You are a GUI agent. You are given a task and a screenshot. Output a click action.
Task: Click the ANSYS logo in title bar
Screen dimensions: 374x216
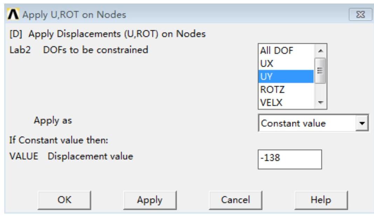pyautogui.click(x=14, y=15)
